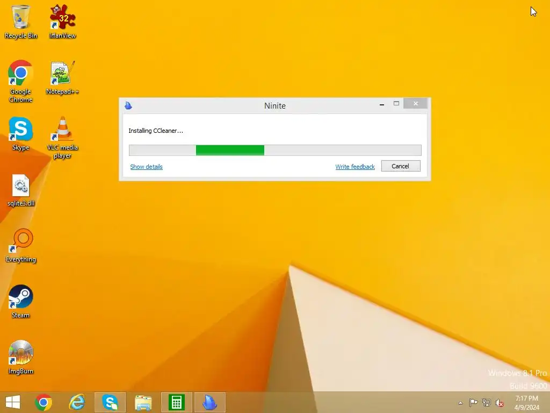Select the ImgBurn desktop shortcut
Image resolution: width=550 pixels, height=413 pixels.
point(21,358)
